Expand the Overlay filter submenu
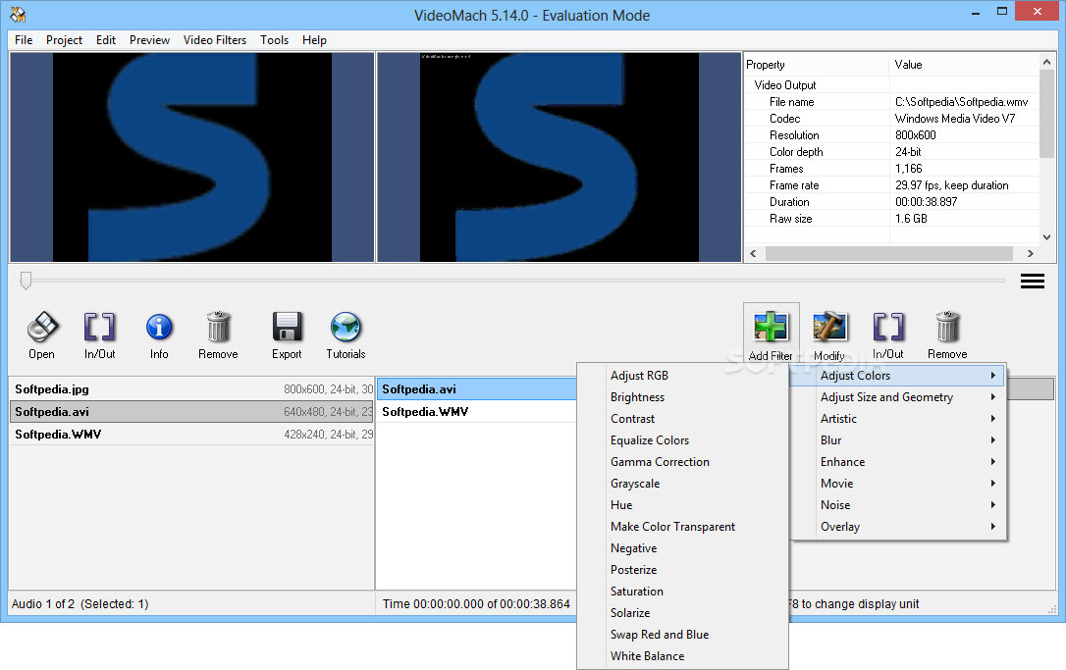The image size is (1066, 670). [x=898, y=528]
